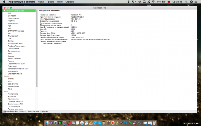The width and height of the screenshot is (201, 126).
Task: Select Журналы under ПО
Action: point(12,96)
